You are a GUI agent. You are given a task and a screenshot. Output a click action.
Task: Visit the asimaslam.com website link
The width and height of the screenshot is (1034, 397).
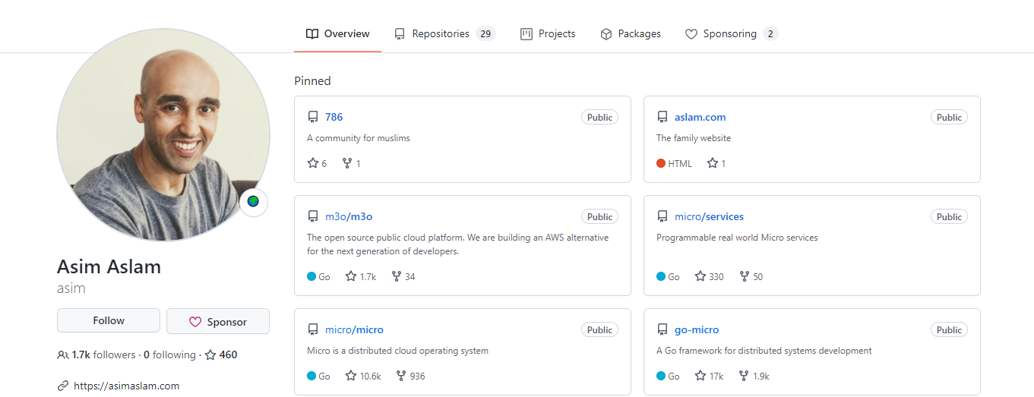[x=127, y=386]
